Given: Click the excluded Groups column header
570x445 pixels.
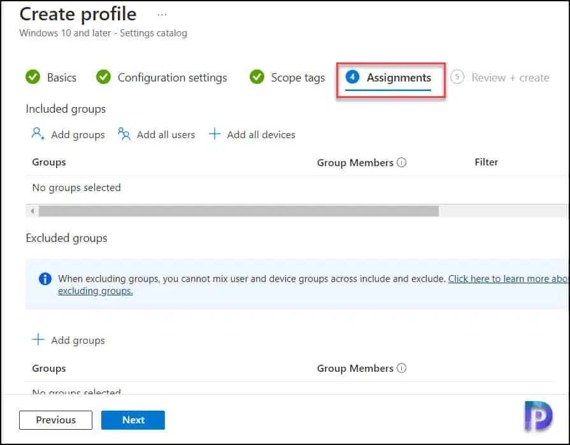Looking at the screenshot, I should [49, 369].
